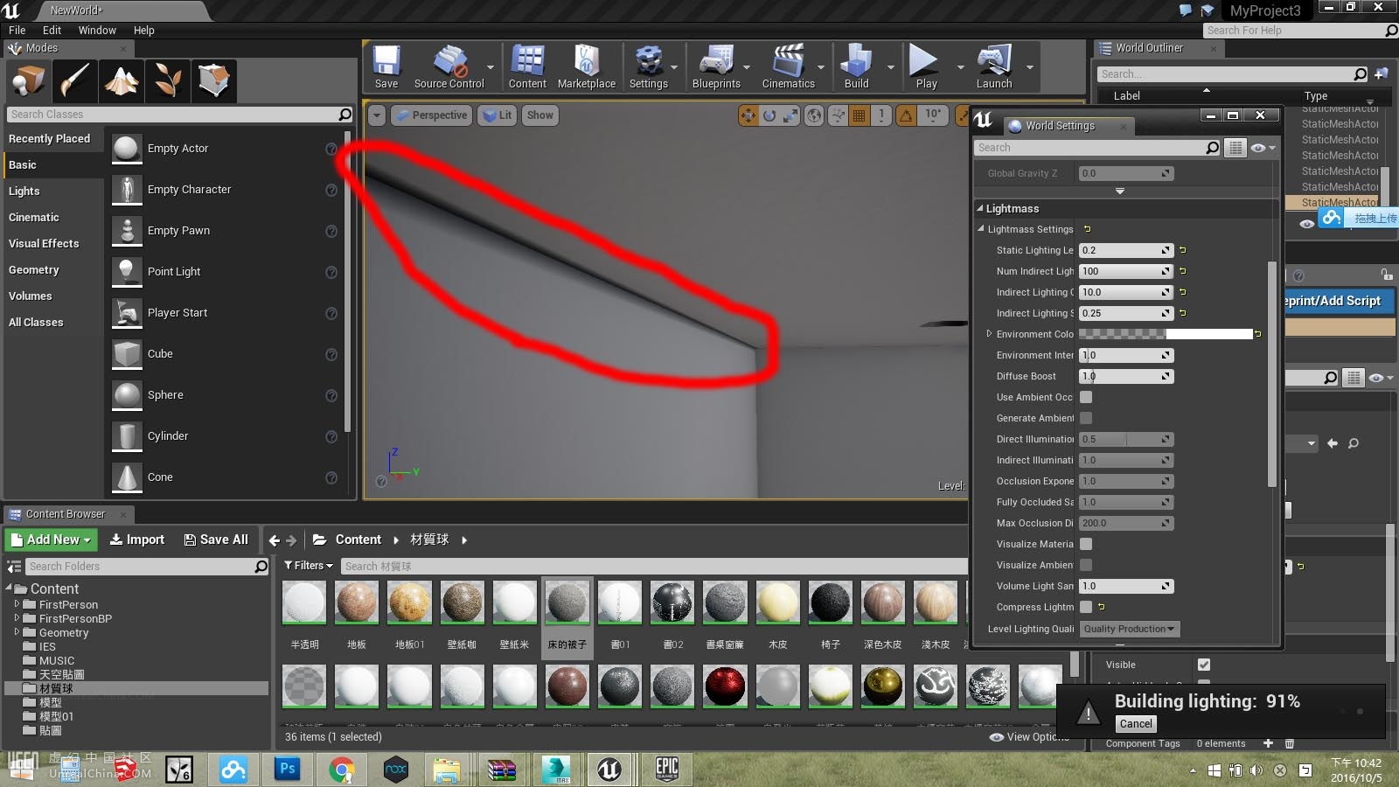Open the Window menu

(x=97, y=30)
